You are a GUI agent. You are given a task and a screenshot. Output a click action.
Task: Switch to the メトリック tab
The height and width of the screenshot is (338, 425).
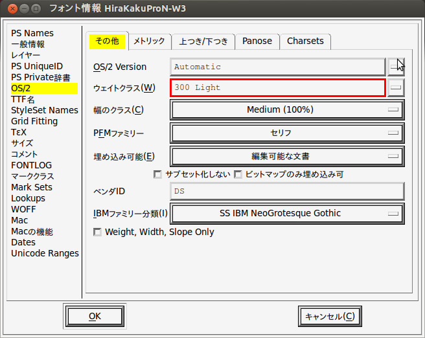[150, 41]
